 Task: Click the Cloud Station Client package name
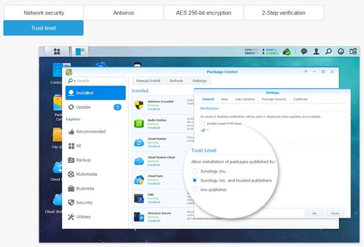coord(162,157)
